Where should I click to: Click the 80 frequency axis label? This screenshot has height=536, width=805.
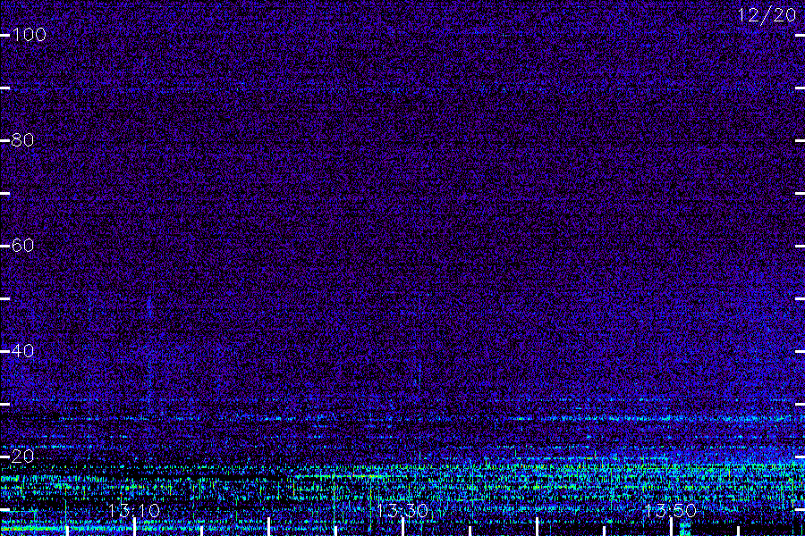22,140
